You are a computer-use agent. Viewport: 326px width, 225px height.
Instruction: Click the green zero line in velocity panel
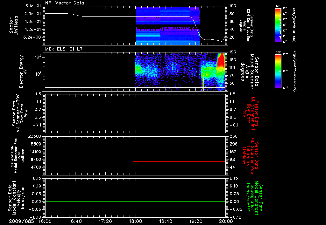pyautogui.click(x=135, y=201)
